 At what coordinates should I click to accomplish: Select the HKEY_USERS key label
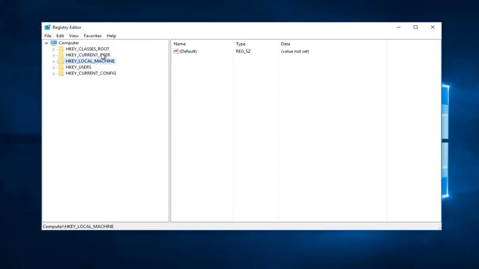tap(78, 67)
